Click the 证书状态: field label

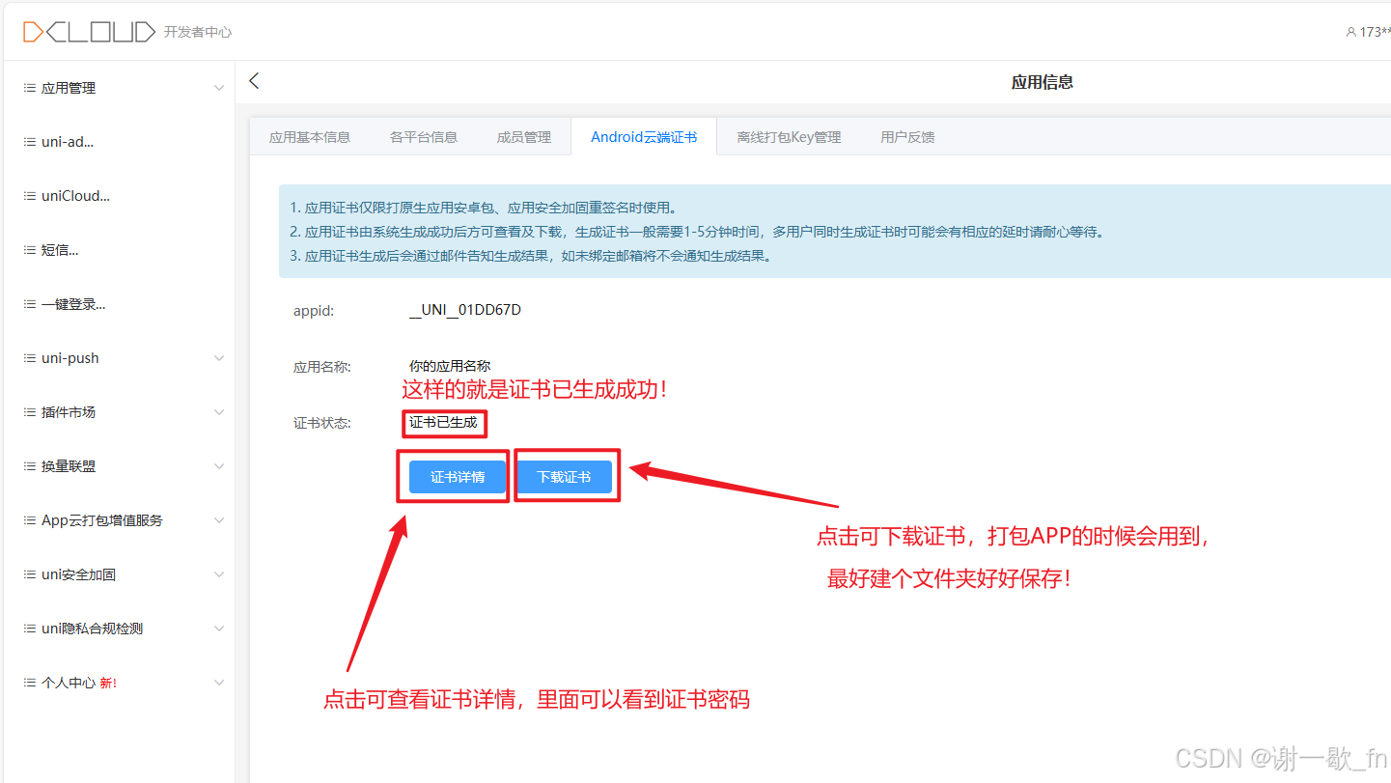coord(322,423)
